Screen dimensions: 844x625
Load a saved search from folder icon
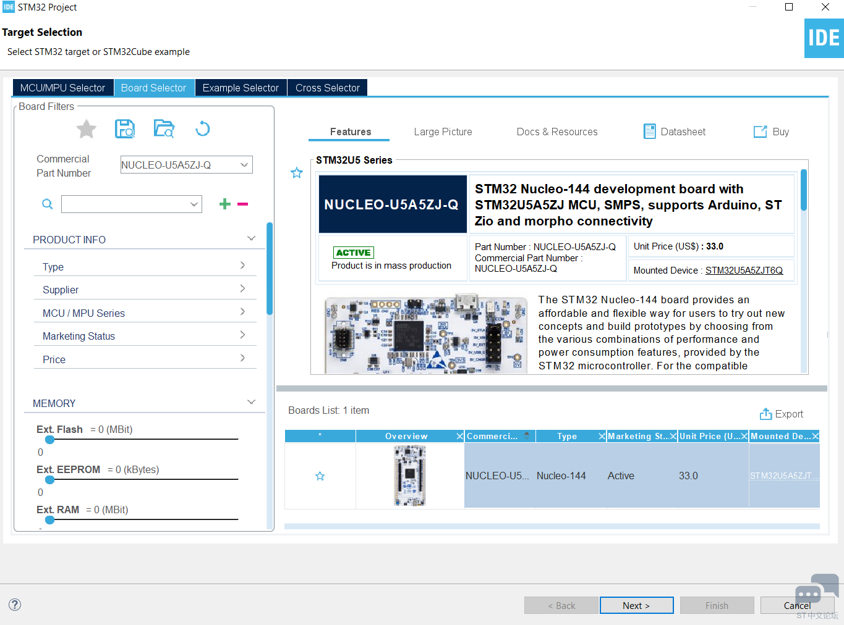[x=164, y=129]
